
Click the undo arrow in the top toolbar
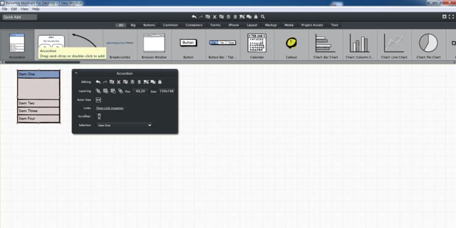194,17
